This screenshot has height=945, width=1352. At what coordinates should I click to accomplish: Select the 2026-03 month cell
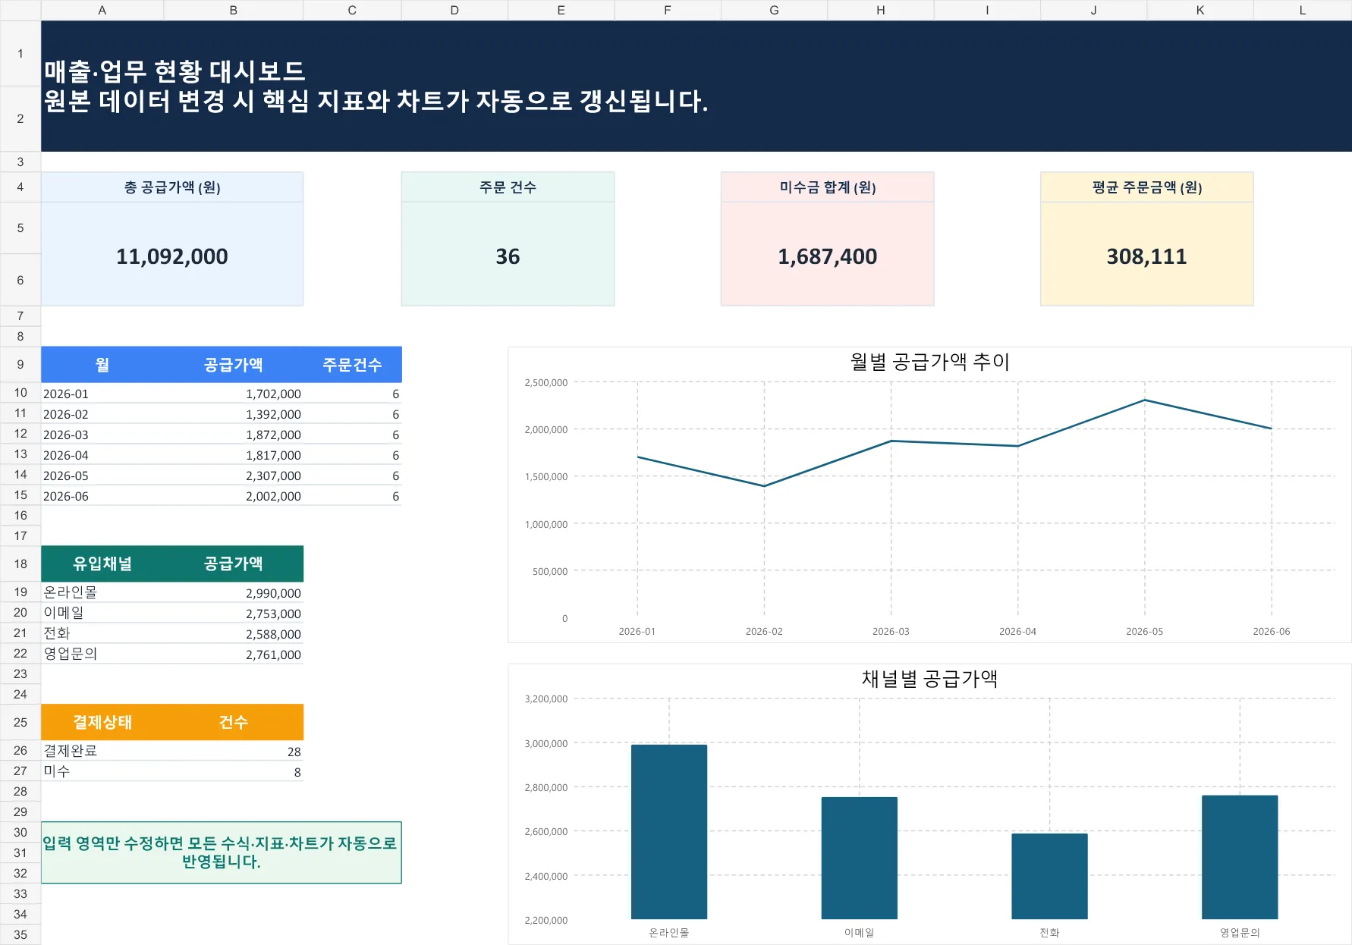pos(102,435)
